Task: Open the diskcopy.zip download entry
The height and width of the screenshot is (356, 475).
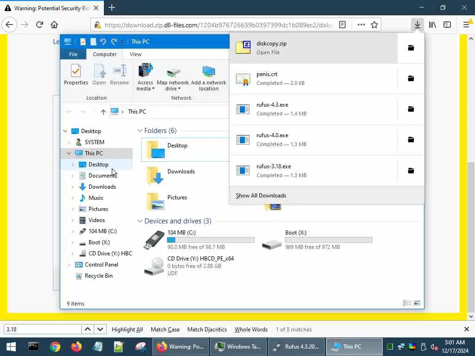Action: tap(314, 48)
